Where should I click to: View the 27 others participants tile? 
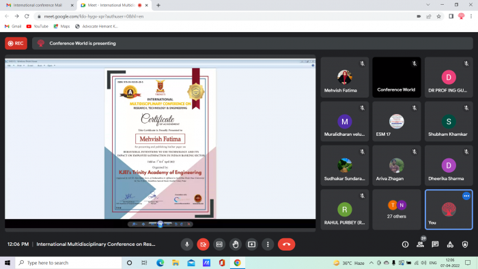click(396, 210)
